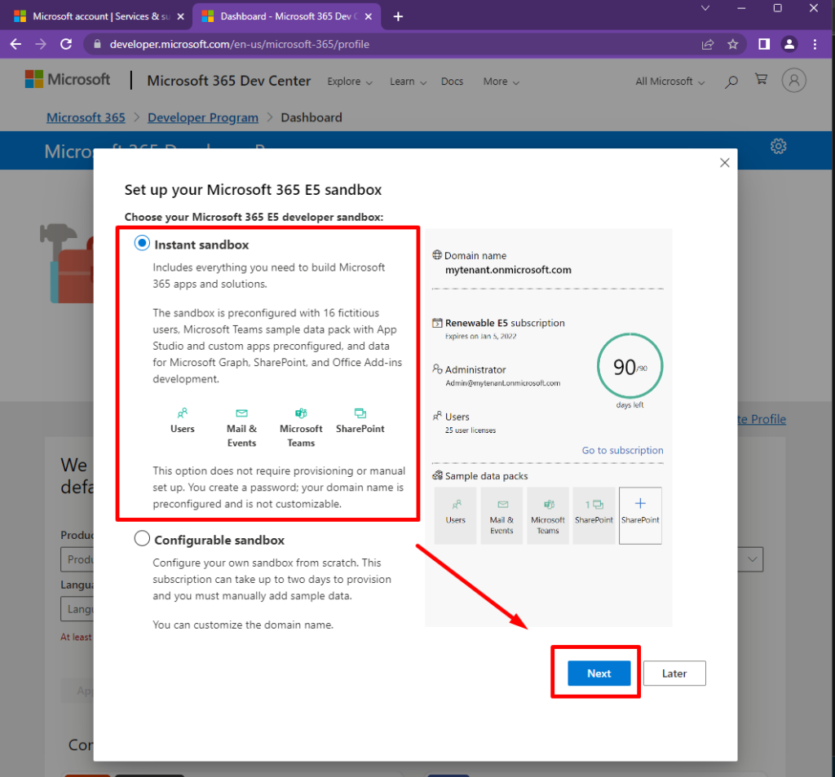Expand the All Microsoft menu

point(670,82)
